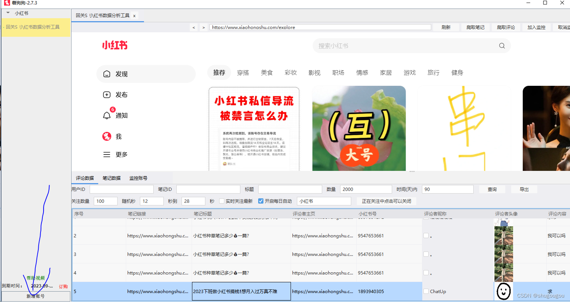
Task: Click the 关注数量 field showing 100
Action: tap(106, 201)
